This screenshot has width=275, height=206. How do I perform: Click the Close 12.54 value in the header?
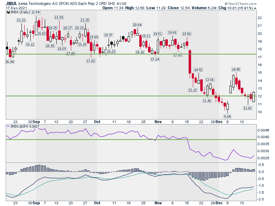178,8
